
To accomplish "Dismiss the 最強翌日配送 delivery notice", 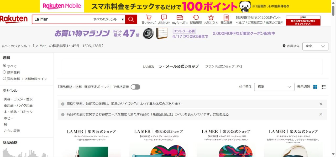I will [x=321, y=114].
